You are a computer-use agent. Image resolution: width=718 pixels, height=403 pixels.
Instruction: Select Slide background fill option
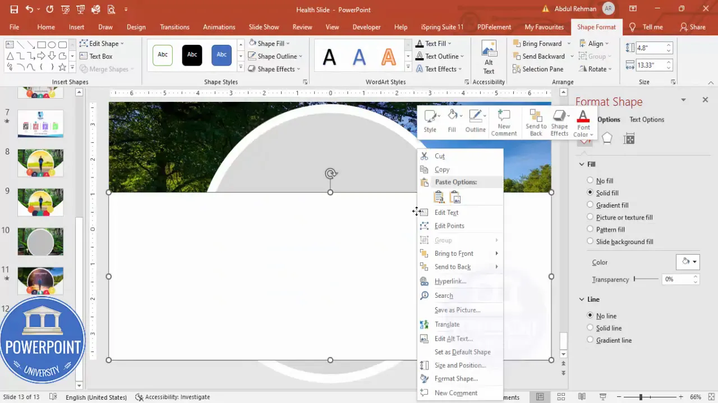tap(620, 242)
